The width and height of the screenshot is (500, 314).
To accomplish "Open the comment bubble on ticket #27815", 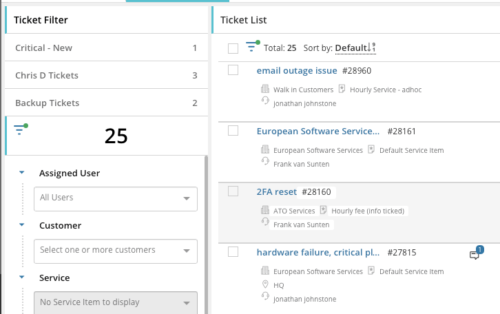I will pos(475,255).
